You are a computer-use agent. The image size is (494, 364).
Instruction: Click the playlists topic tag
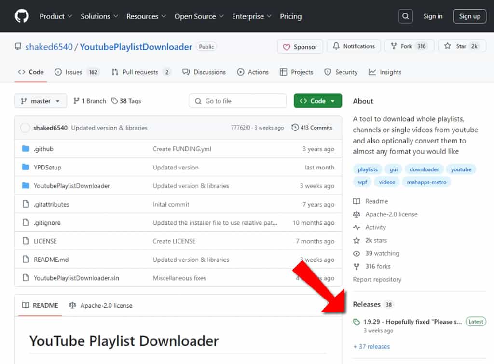click(x=368, y=169)
